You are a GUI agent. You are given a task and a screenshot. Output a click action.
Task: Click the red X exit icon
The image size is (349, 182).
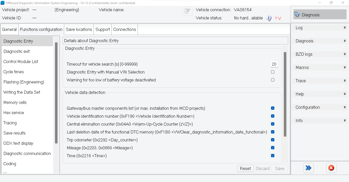pos(331,168)
